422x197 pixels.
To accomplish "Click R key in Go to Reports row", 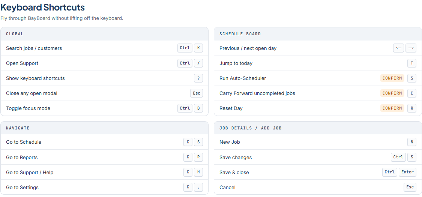I will coord(198,157).
